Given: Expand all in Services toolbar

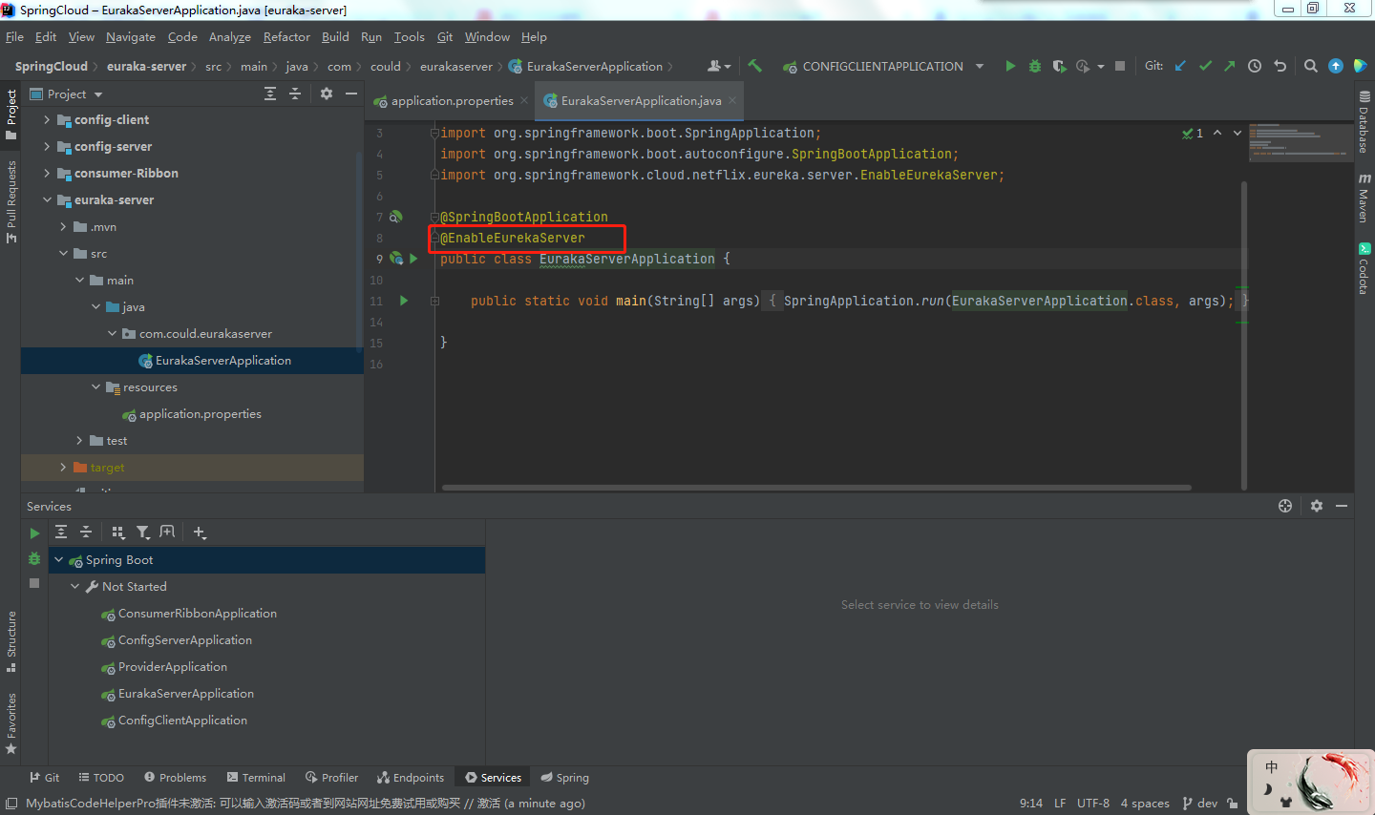Looking at the screenshot, I should (x=61, y=533).
